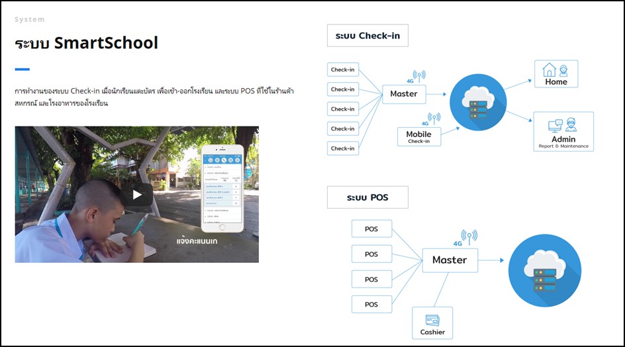625x347 pixels.
Task: Play the SmartSchool video
Action: (x=137, y=195)
